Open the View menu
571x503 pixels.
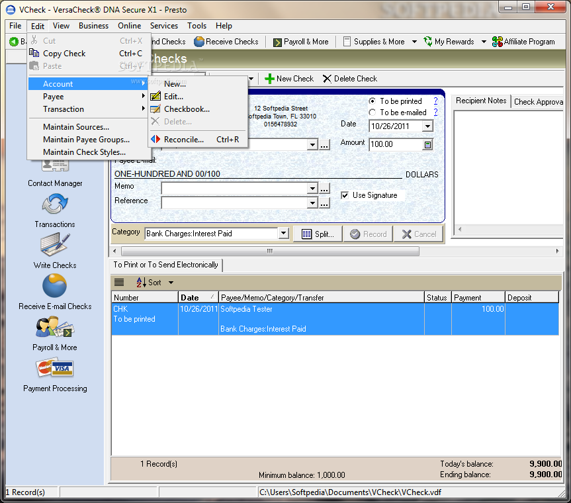[x=61, y=26]
